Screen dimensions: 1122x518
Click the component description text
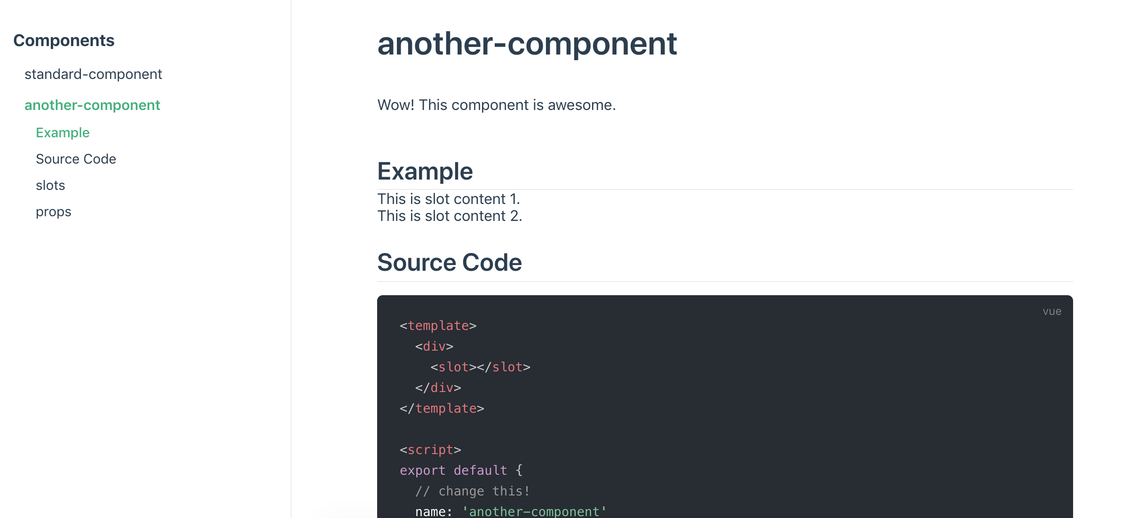tap(496, 105)
